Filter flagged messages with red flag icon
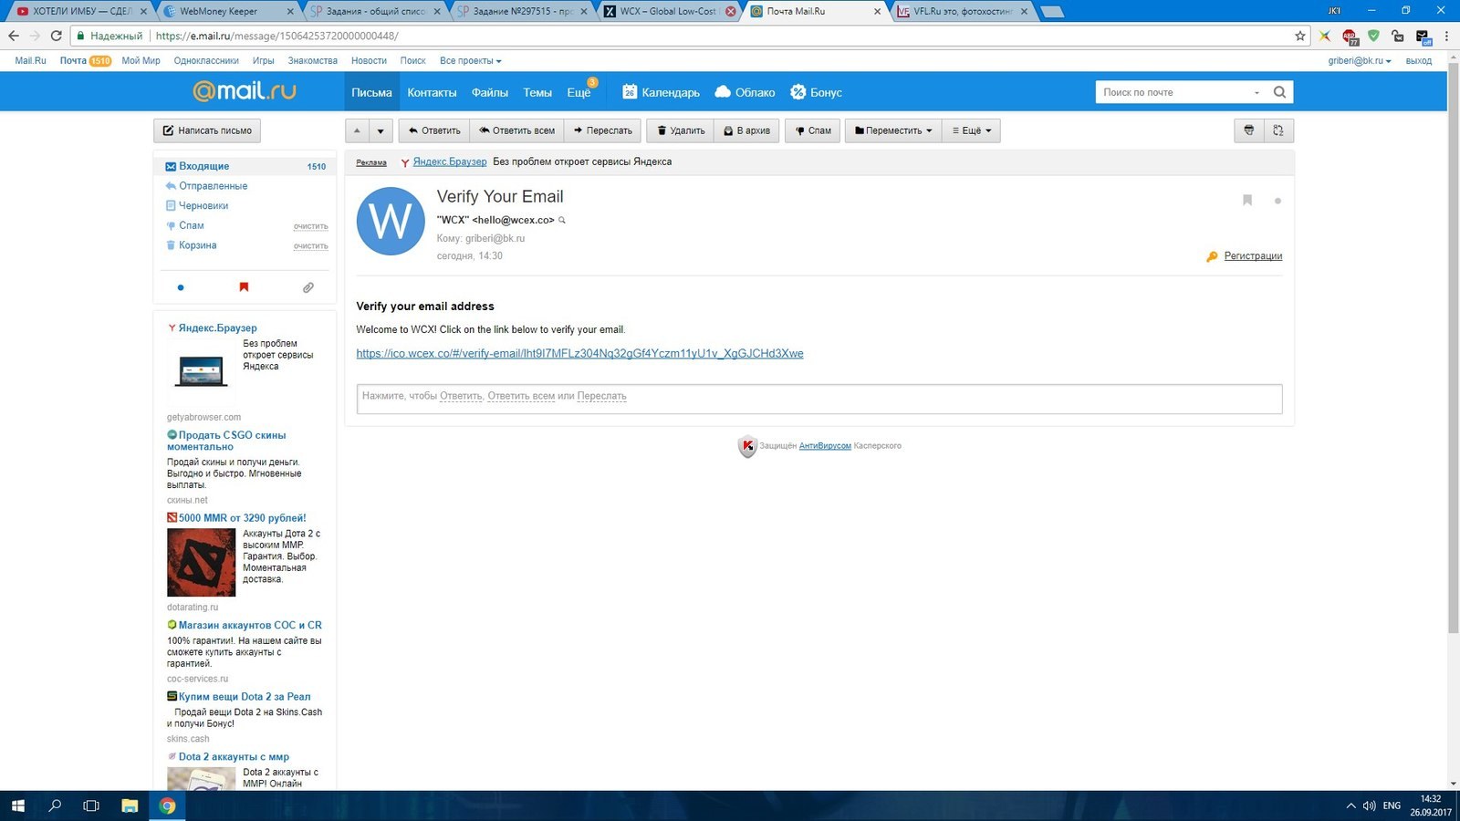Screen dimensions: 1460x821 (x=244, y=287)
